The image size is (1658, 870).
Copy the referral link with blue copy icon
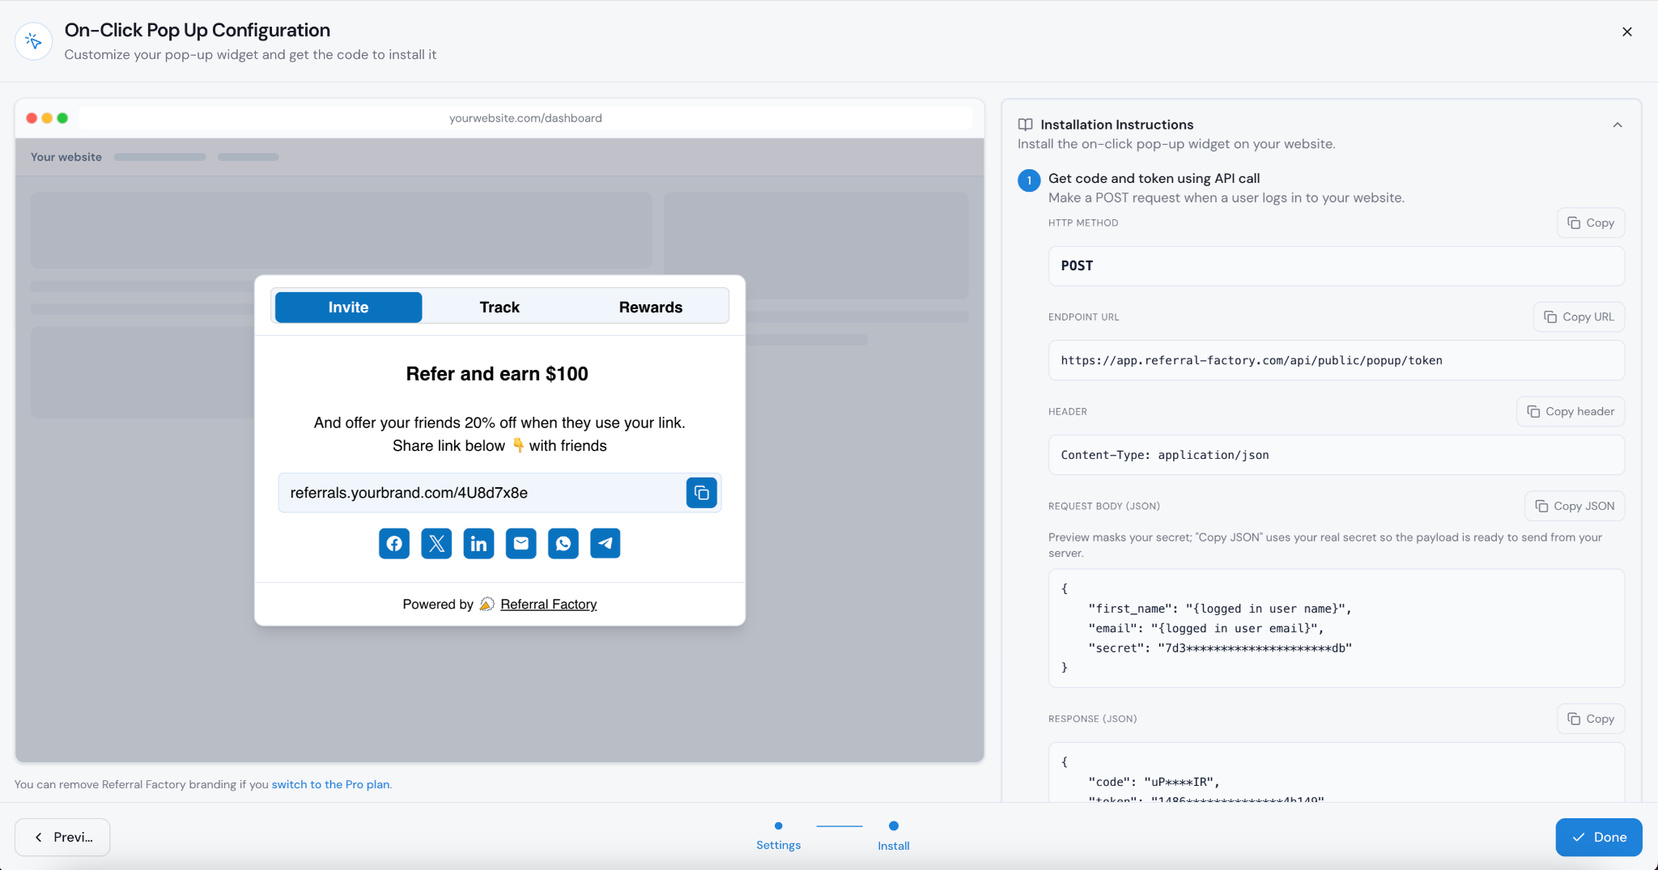pos(701,493)
